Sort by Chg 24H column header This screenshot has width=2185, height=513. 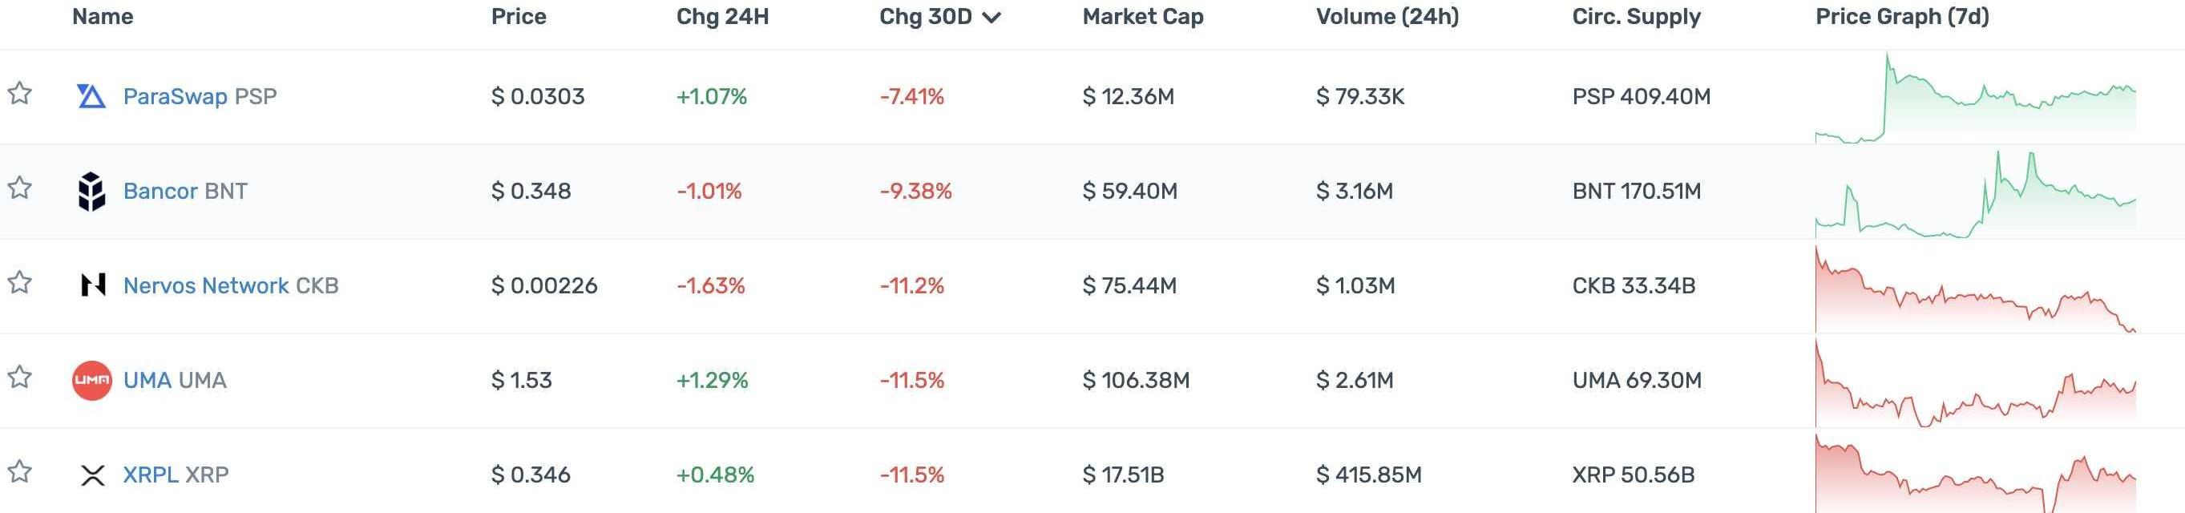coord(722,17)
